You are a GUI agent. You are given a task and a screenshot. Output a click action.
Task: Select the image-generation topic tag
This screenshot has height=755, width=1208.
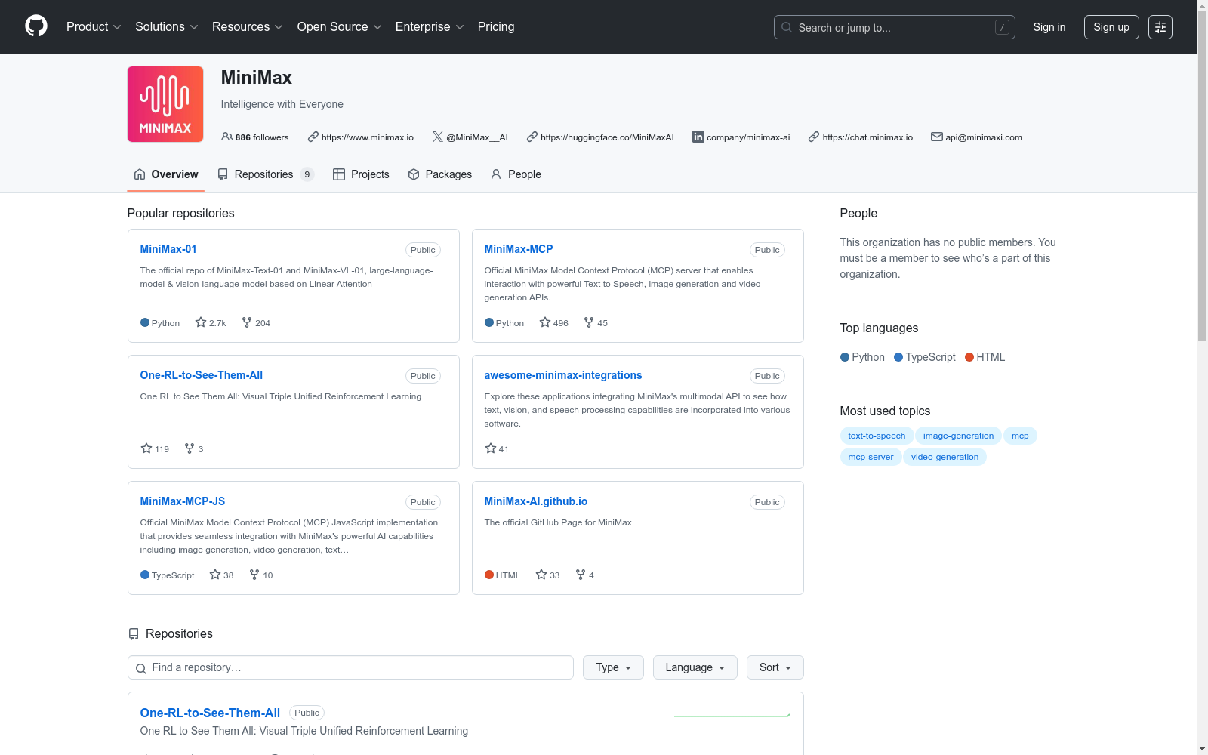pos(958,436)
